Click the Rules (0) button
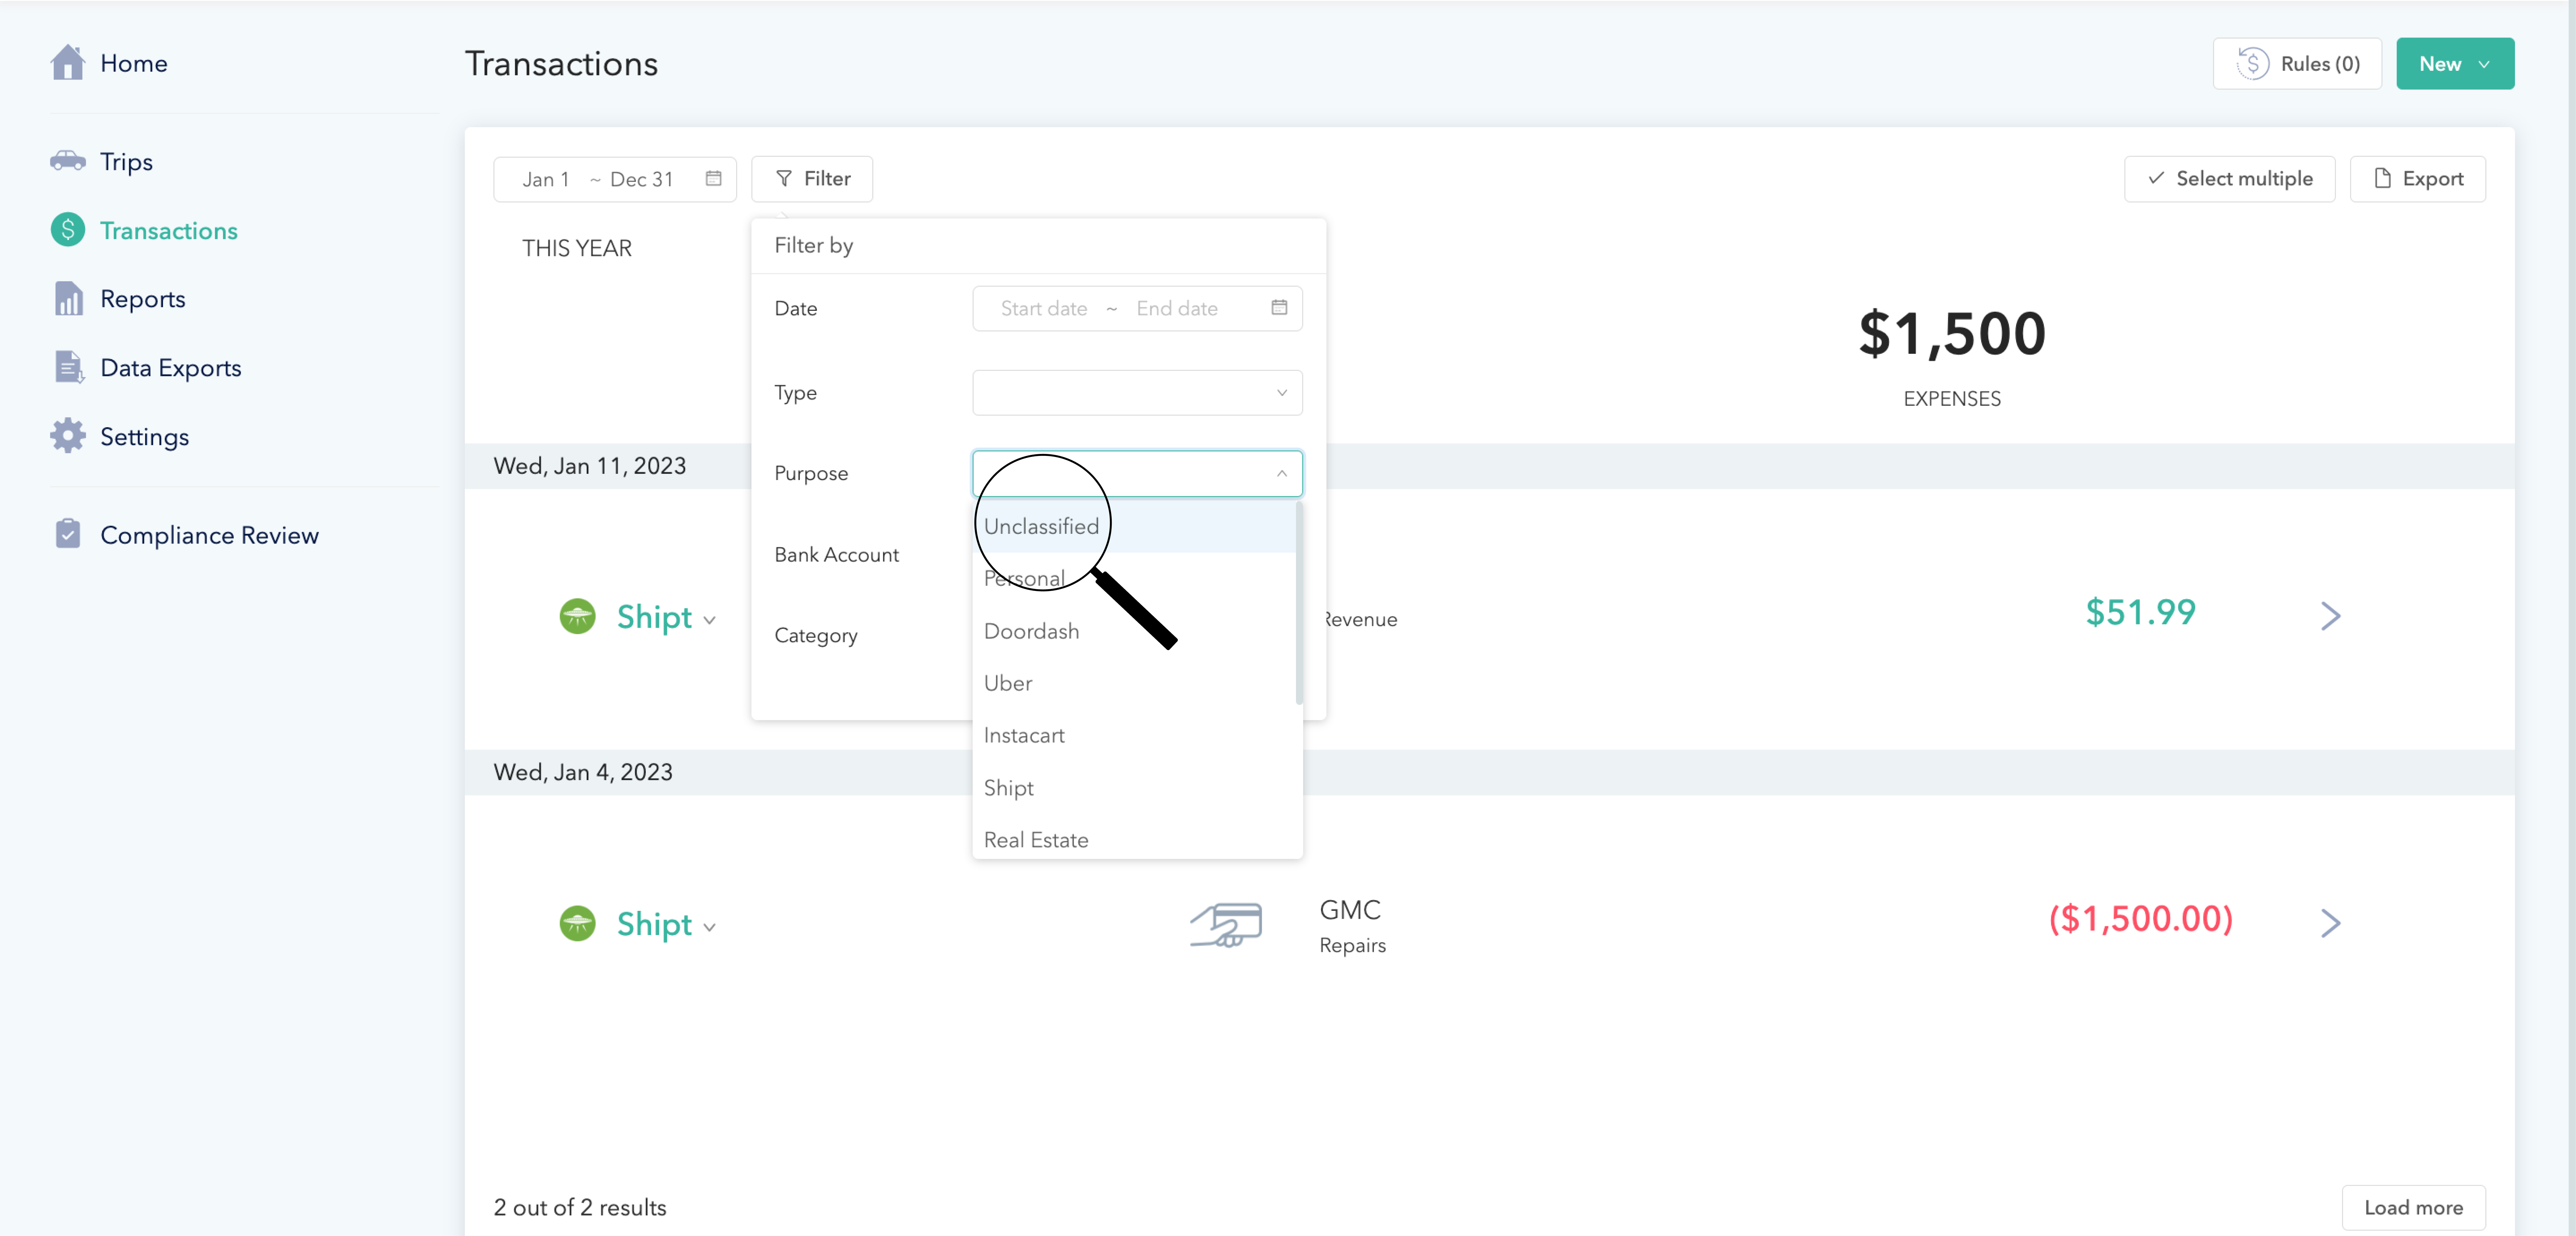The image size is (2576, 1236). 2297,64
